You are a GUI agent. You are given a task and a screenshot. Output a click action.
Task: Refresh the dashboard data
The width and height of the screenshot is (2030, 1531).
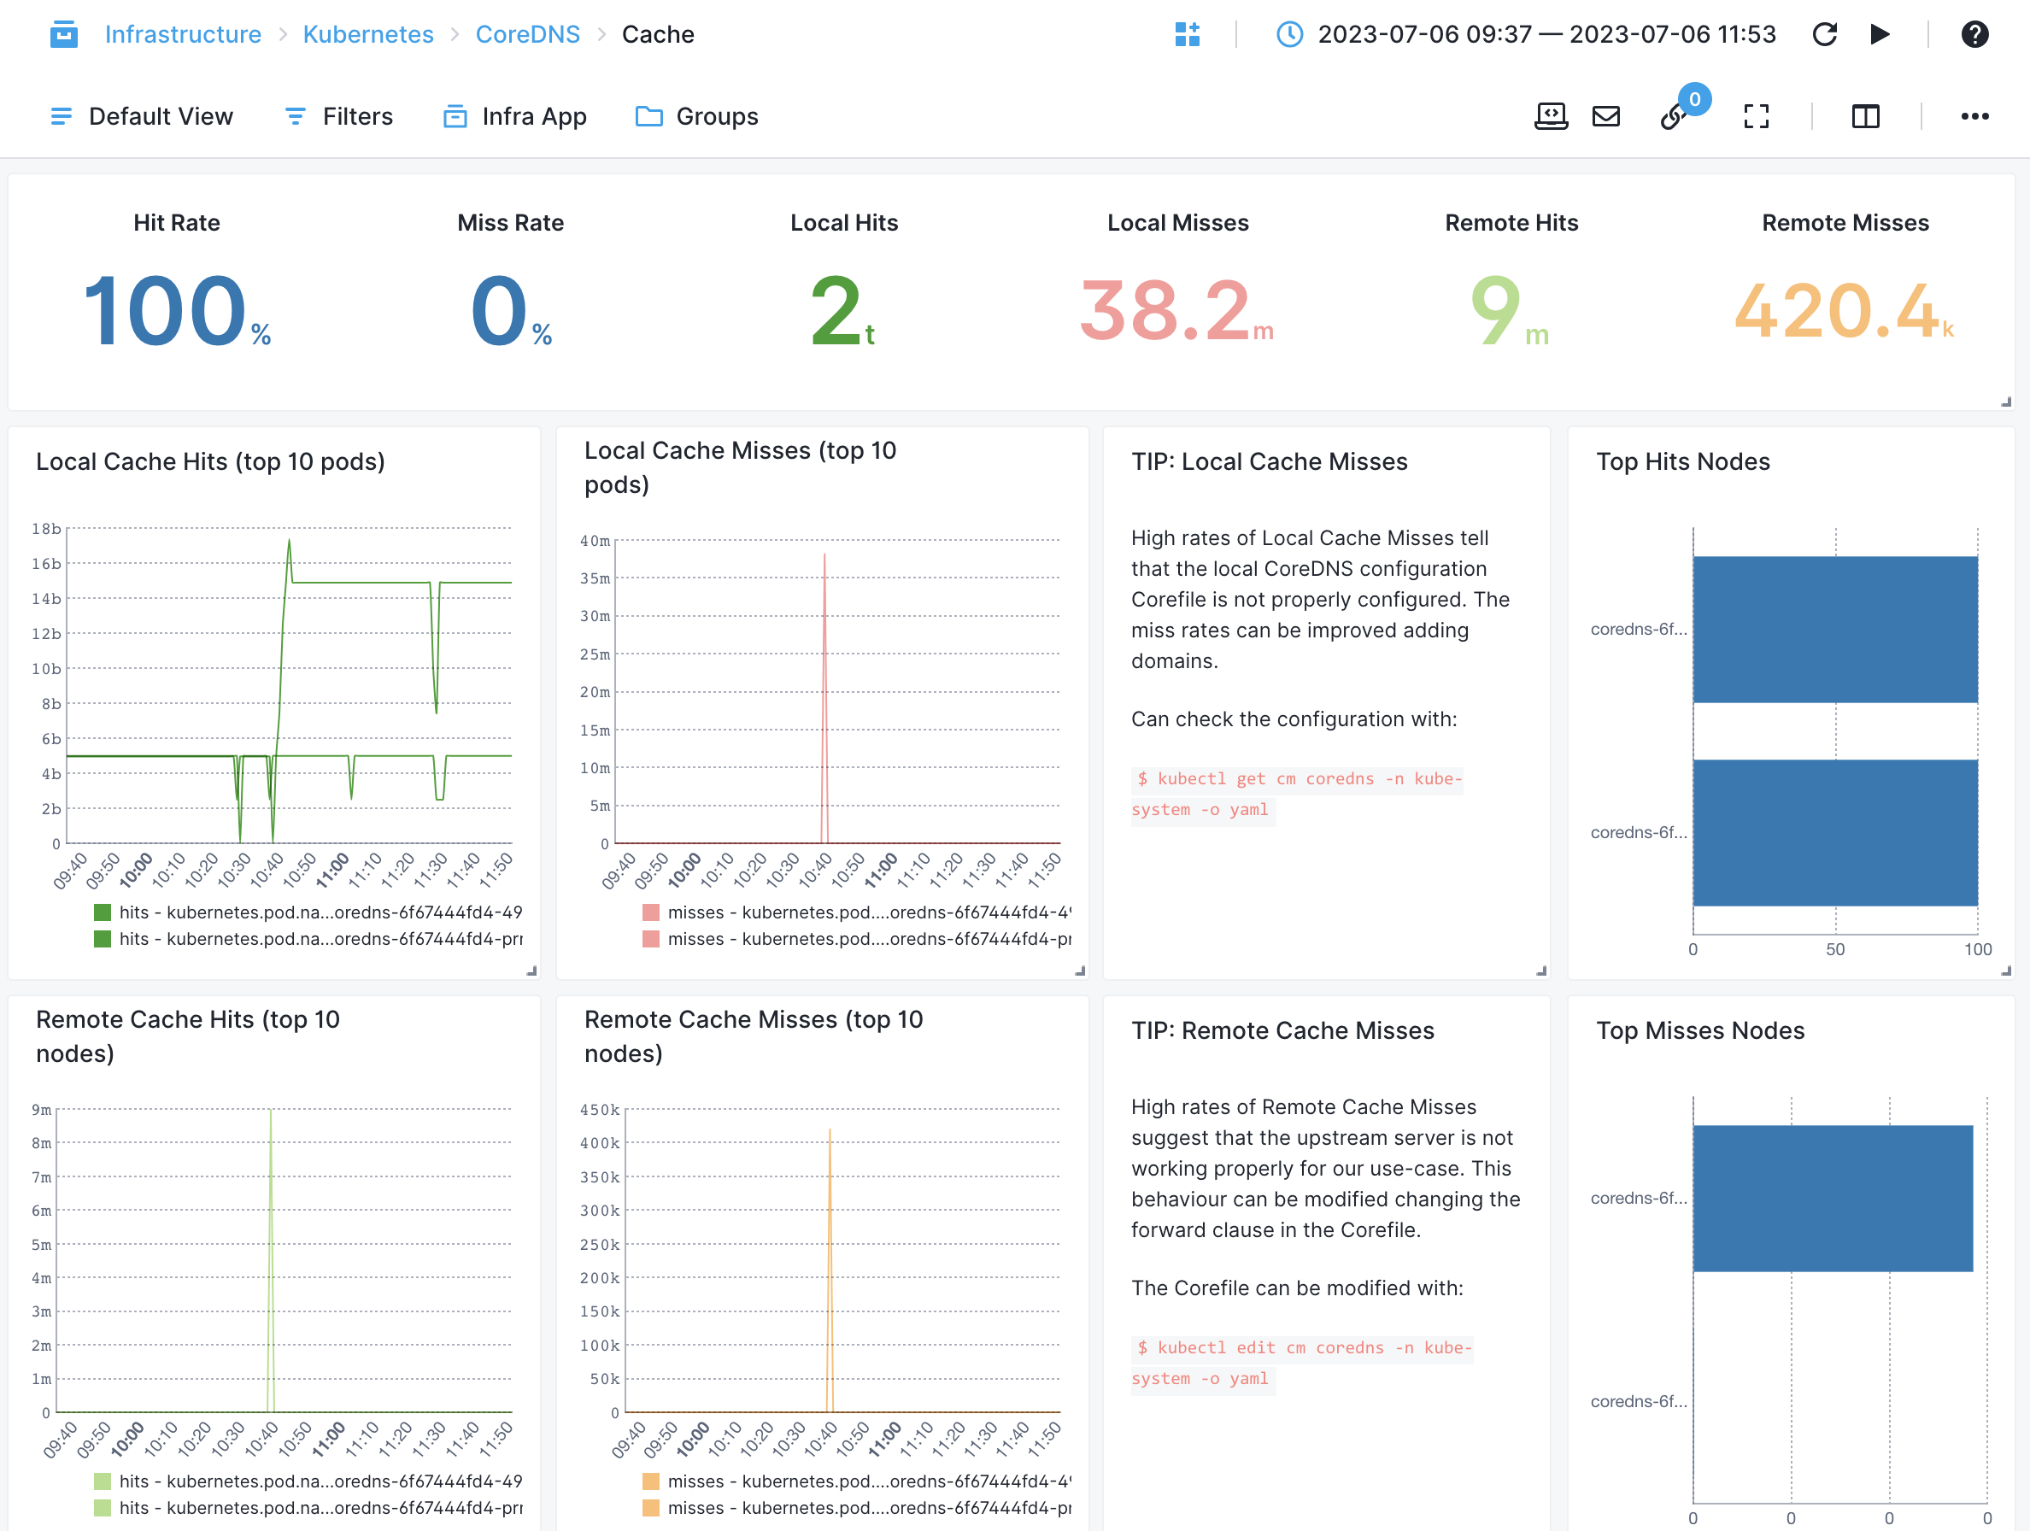tap(1824, 34)
